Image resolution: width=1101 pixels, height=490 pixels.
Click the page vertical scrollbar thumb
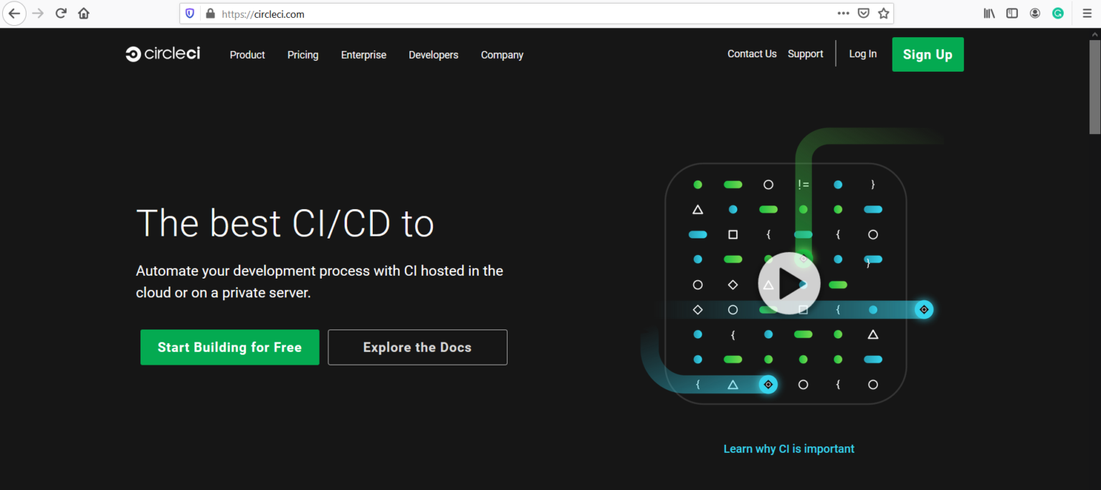point(1095,86)
